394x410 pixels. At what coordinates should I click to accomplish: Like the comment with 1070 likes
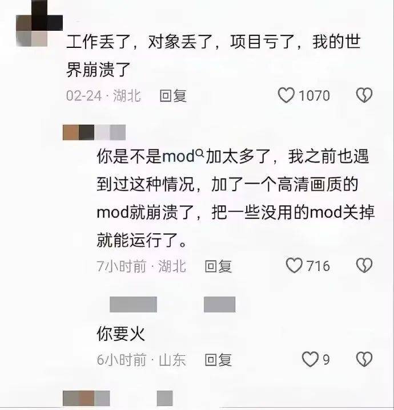tap(286, 95)
